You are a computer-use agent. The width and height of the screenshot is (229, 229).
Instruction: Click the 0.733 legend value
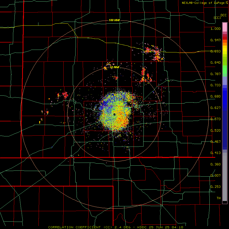216,85
